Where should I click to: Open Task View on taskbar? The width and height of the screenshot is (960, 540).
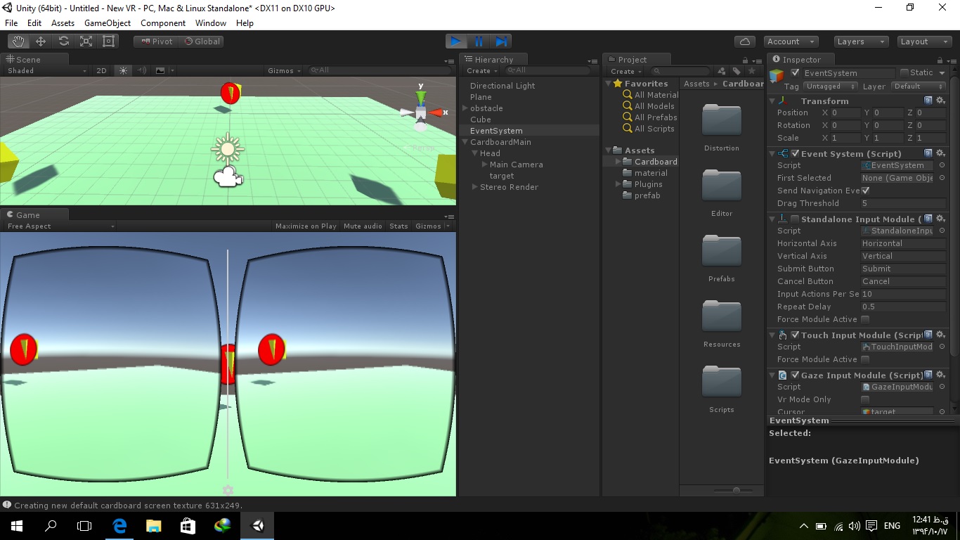coord(84,525)
